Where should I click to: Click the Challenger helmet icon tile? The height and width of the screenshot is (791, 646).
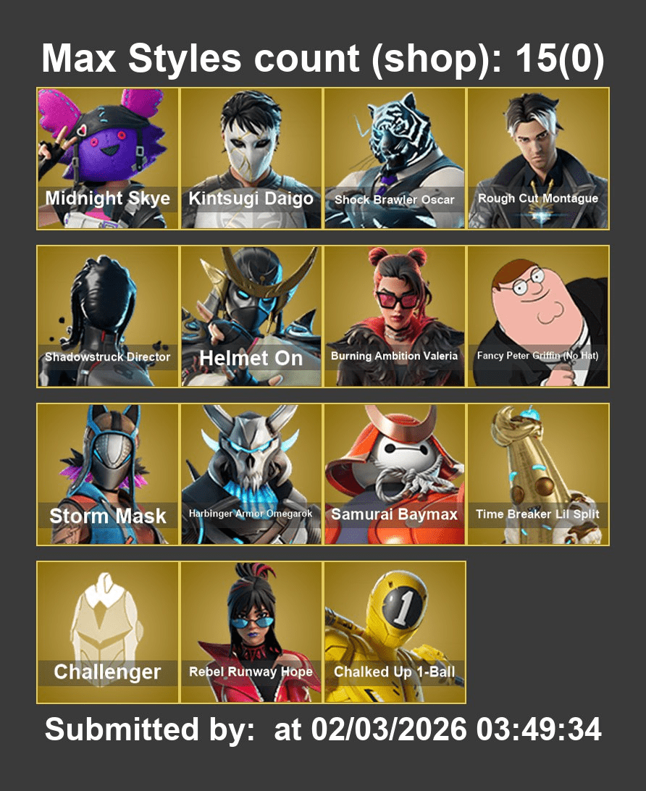(108, 632)
